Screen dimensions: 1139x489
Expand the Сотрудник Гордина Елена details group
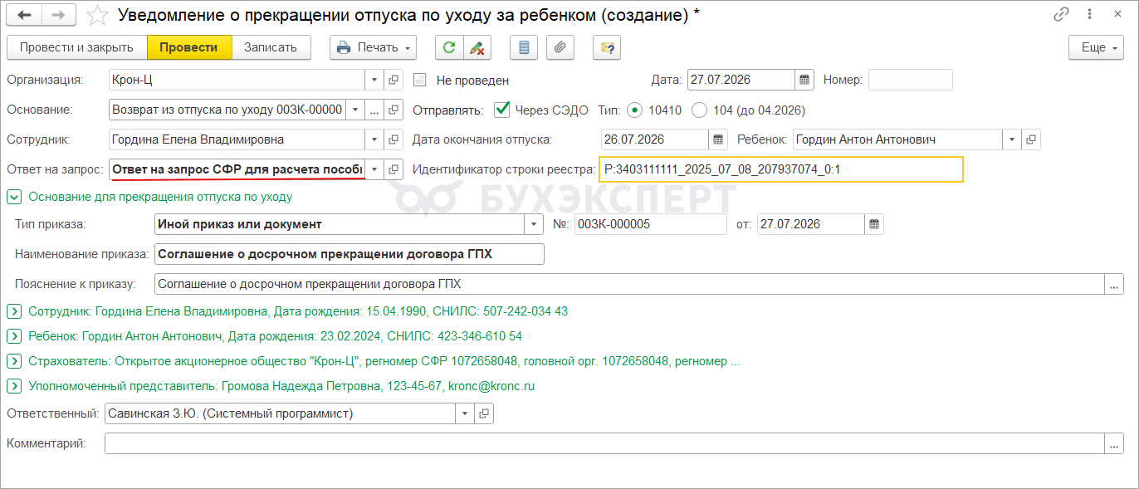(x=13, y=311)
